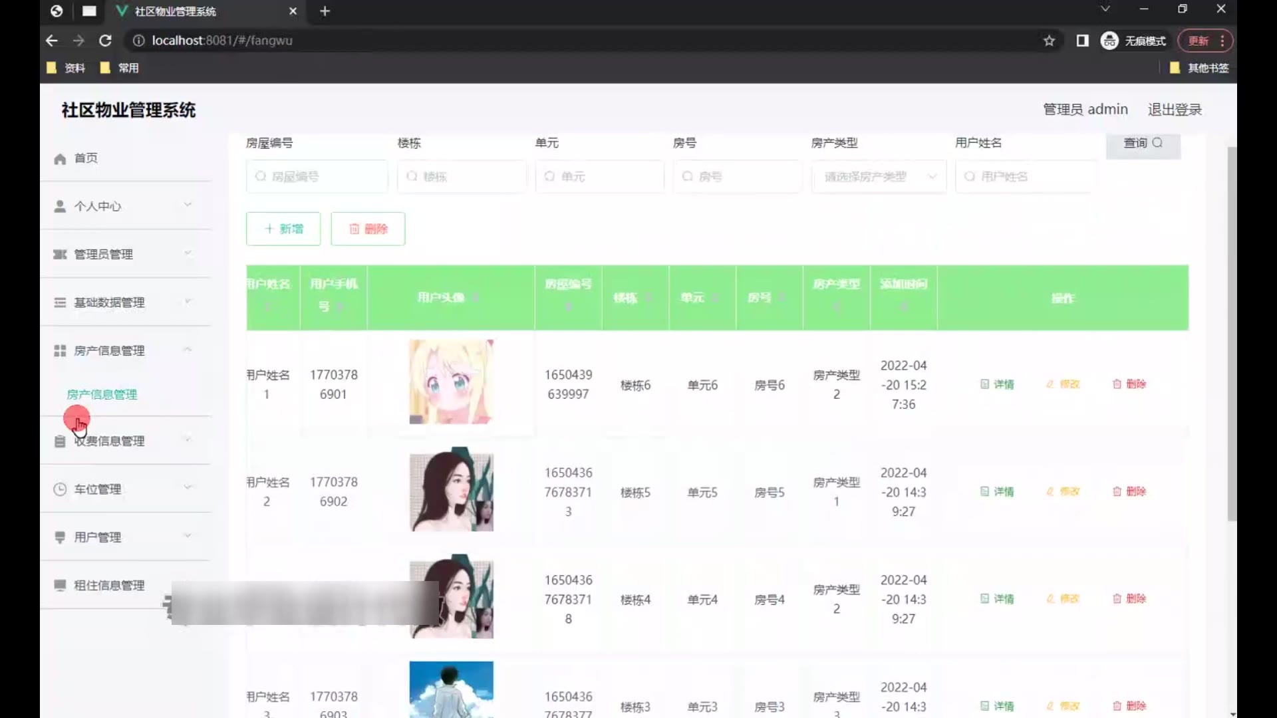Click the 基础数据管理 list icon
This screenshot has height=718, width=1277.
click(60, 303)
